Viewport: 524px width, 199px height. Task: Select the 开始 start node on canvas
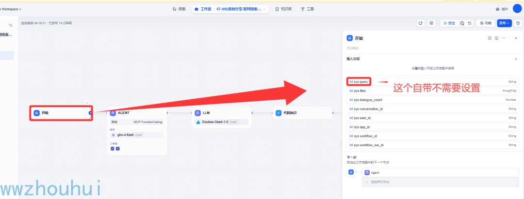(x=61, y=113)
